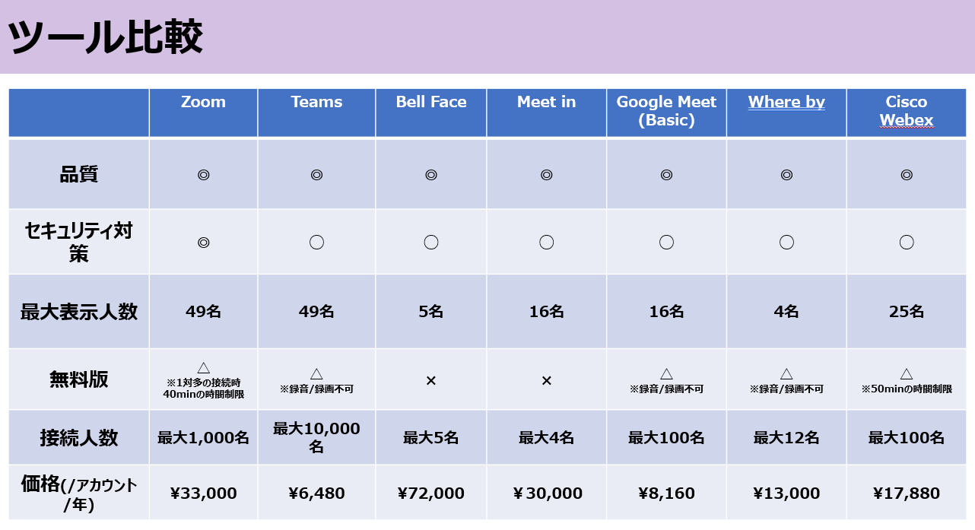
Task: Select the ¥72,000 price cell
Action: coord(431,493)
